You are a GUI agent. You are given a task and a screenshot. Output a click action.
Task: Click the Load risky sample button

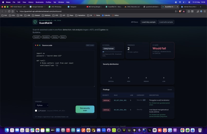pyautogui.click(x=148, y=22)
